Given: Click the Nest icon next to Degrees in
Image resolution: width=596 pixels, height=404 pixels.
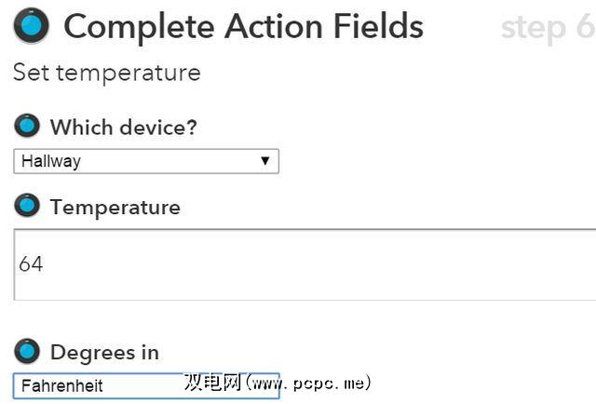Looking at the screenshot, I should tap(28, 351).
